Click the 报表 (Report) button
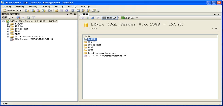This screenshot has height=106, width=223. point(128,18)
